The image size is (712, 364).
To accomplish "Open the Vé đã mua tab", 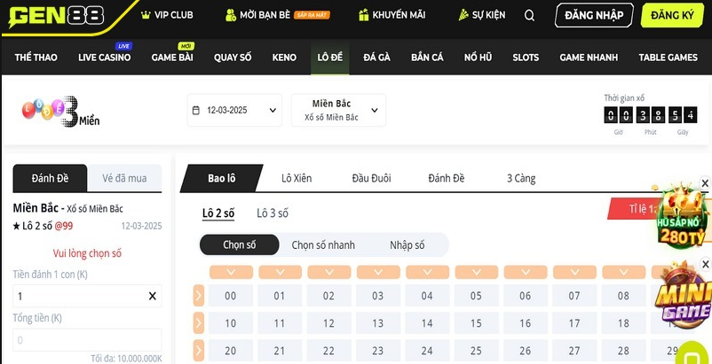I will (x=124, y=178).
